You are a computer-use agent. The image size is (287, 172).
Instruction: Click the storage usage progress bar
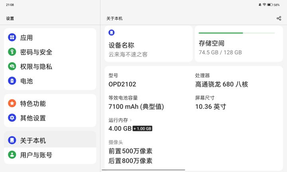click(236, 33)
